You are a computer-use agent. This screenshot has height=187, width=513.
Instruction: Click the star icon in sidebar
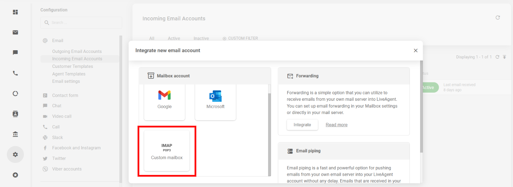[x=15, y=175]
